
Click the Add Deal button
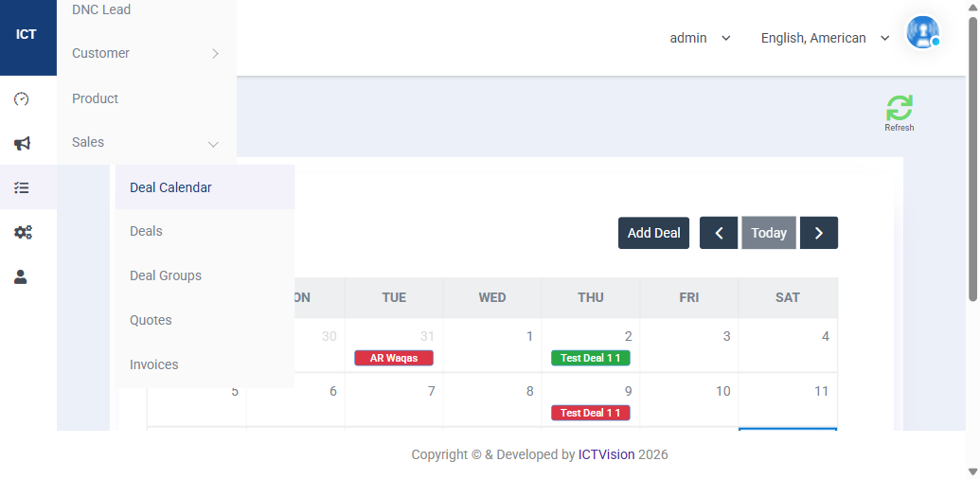(653, 233)
